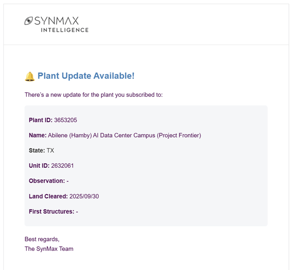Click the SYNMAX wordmark in header
290x270 pixels.
(56, 21)
